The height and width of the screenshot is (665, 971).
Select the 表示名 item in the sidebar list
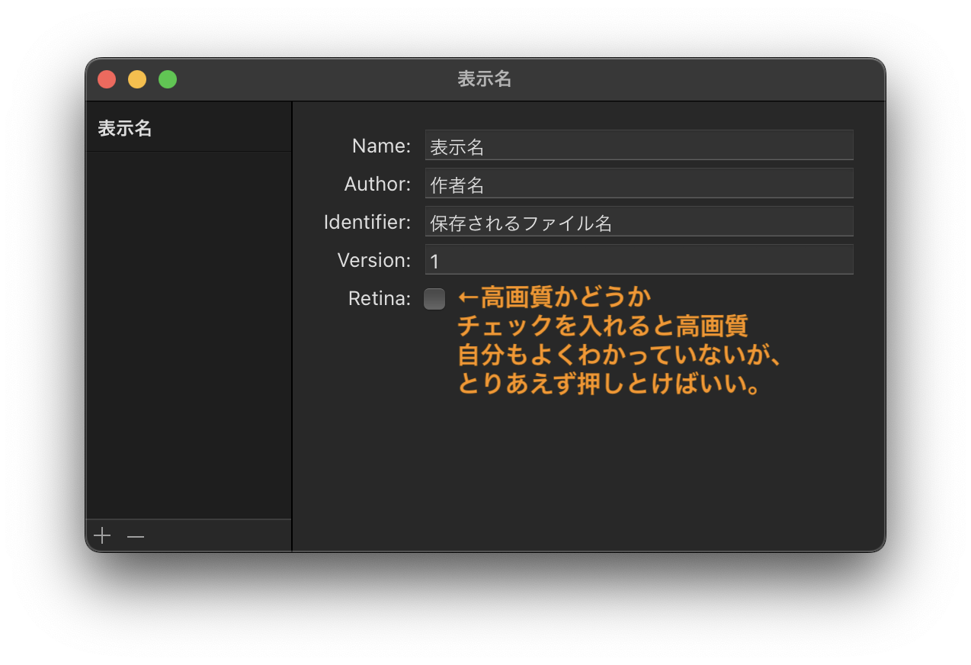[x=124, y=127]
